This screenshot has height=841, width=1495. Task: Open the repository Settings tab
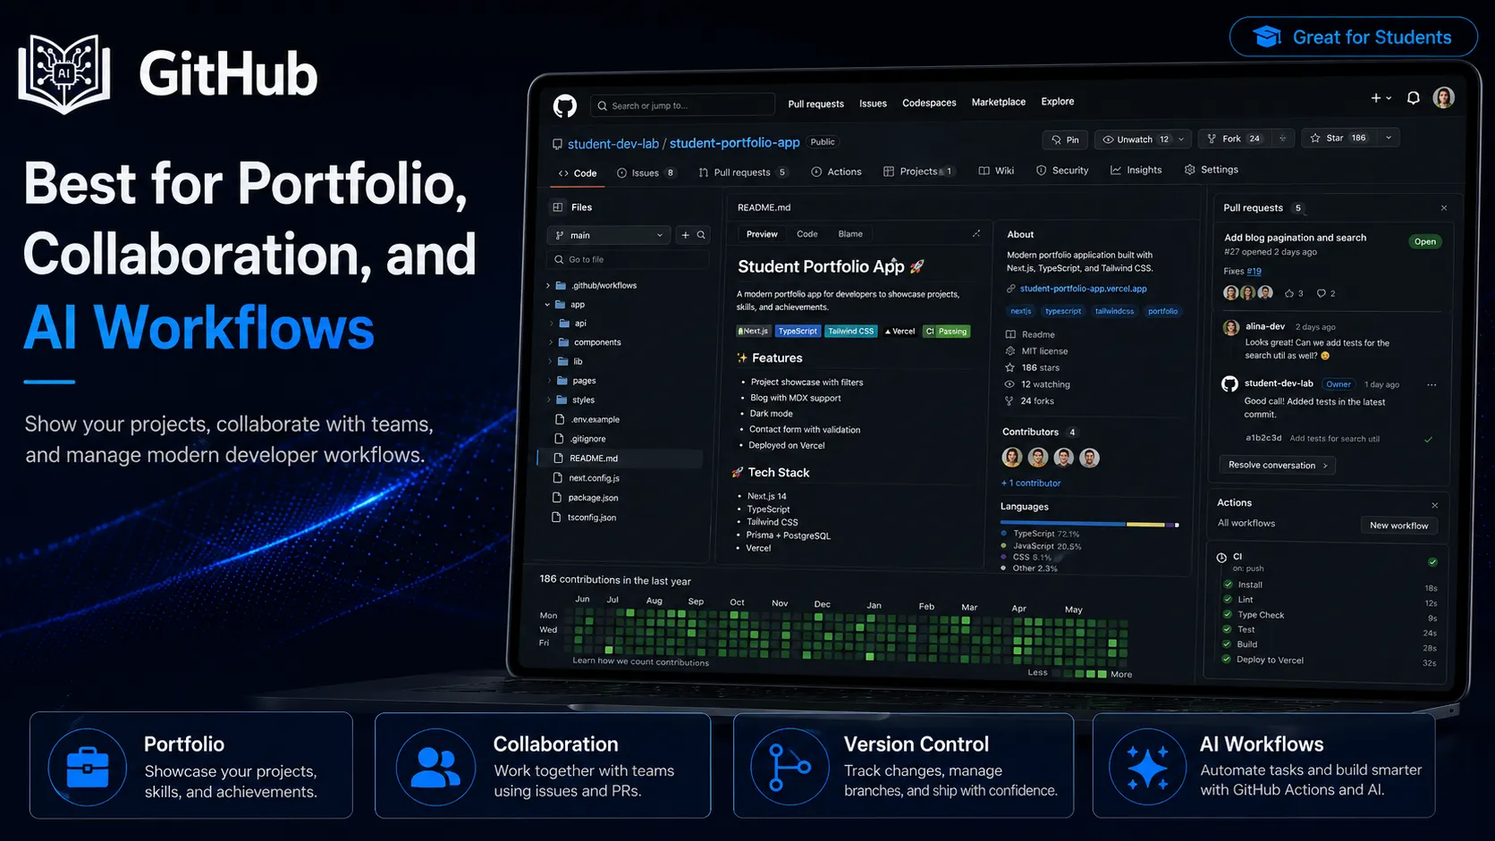1212,170
